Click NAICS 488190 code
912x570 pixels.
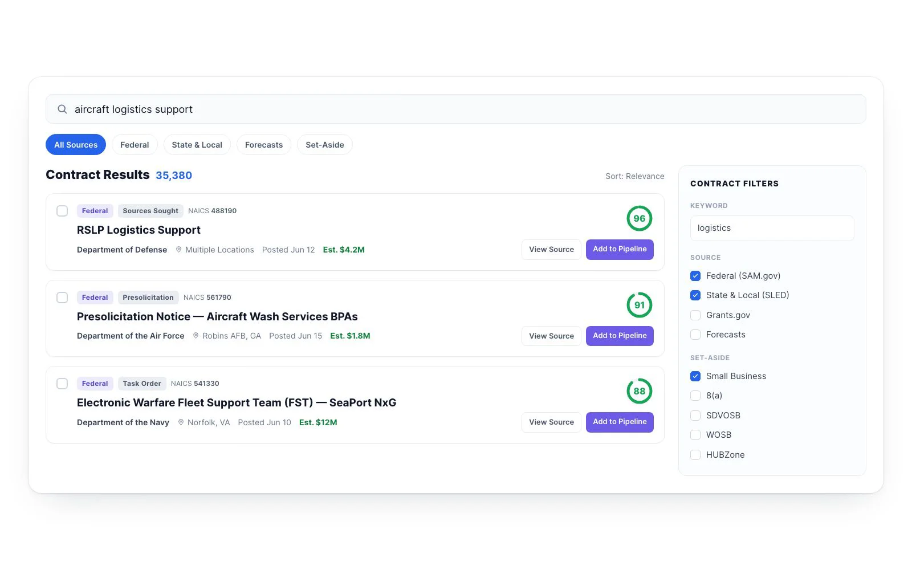click(212, 211)
